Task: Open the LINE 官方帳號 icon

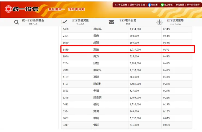Action: click(x=162, y=5)
